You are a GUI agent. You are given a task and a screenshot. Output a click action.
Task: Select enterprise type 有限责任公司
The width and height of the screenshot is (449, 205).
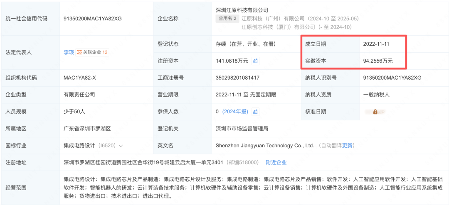click(79, 95)
